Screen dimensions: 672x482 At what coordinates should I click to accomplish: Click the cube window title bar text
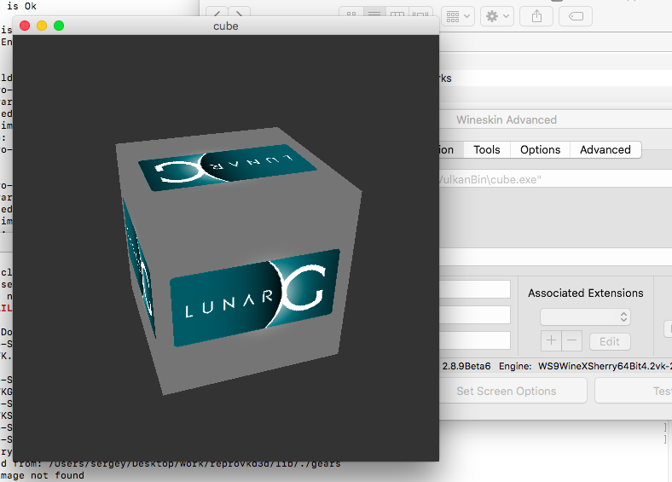[x=226, y=26]
